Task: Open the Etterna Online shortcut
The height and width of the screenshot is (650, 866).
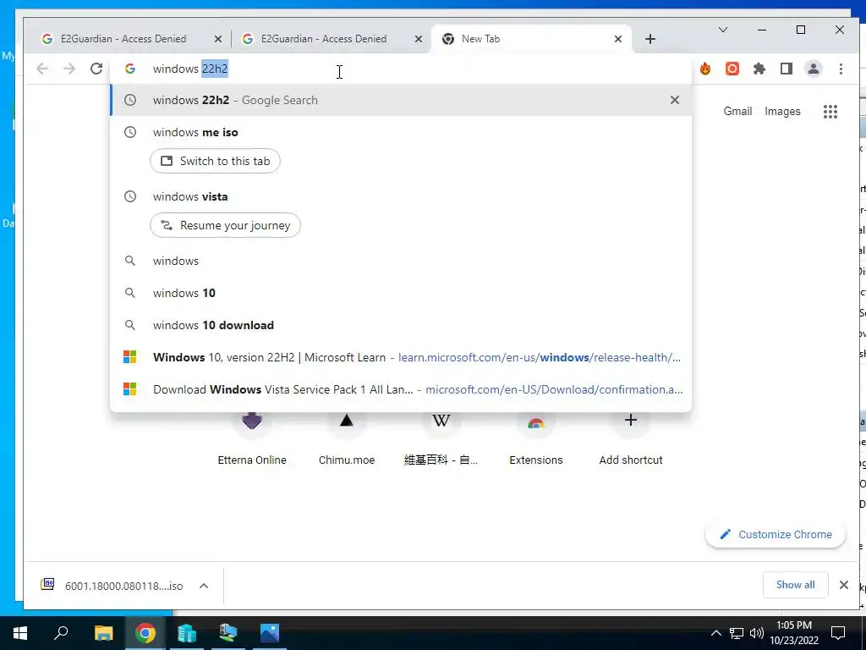Action: click(252, 439)
